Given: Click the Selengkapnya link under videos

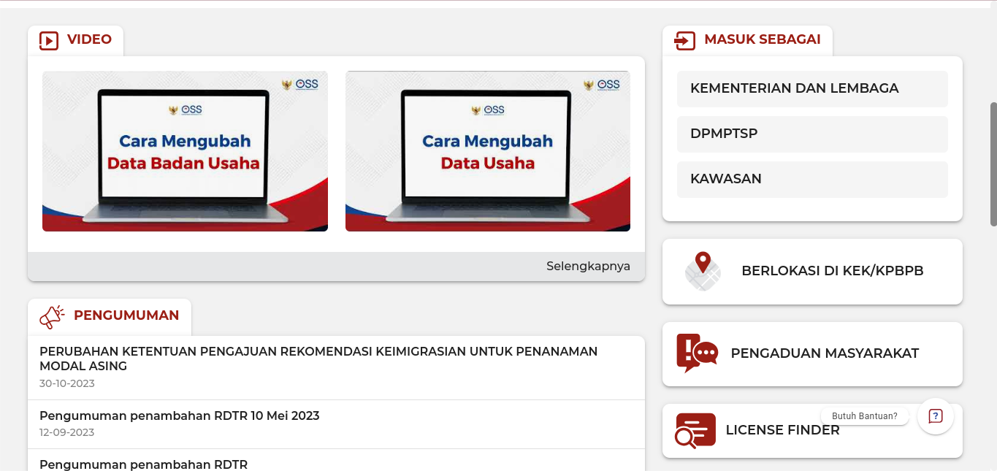Looking at the screenshot, I should click(x=588, y=266).
